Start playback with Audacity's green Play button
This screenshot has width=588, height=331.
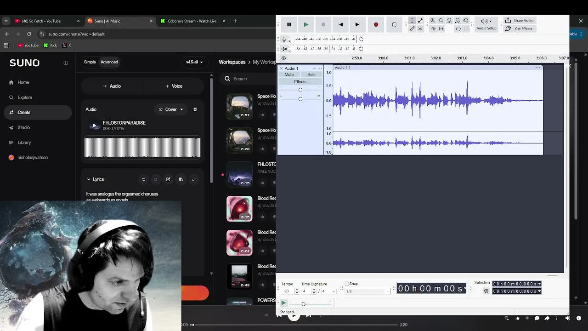(306, 24)
